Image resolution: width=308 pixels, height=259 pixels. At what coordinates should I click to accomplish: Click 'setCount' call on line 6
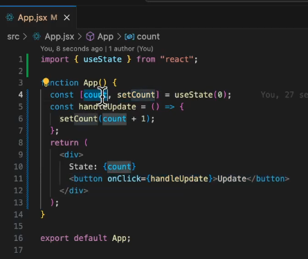click(78, 118)
